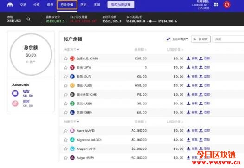The width and height of the screenshot is (244, 168).
Task: Select the highlighted 资金充值 funding tab
Action: pos(67,5)
